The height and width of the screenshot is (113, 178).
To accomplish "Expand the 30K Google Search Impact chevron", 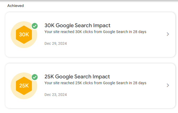I will [168, 34].
